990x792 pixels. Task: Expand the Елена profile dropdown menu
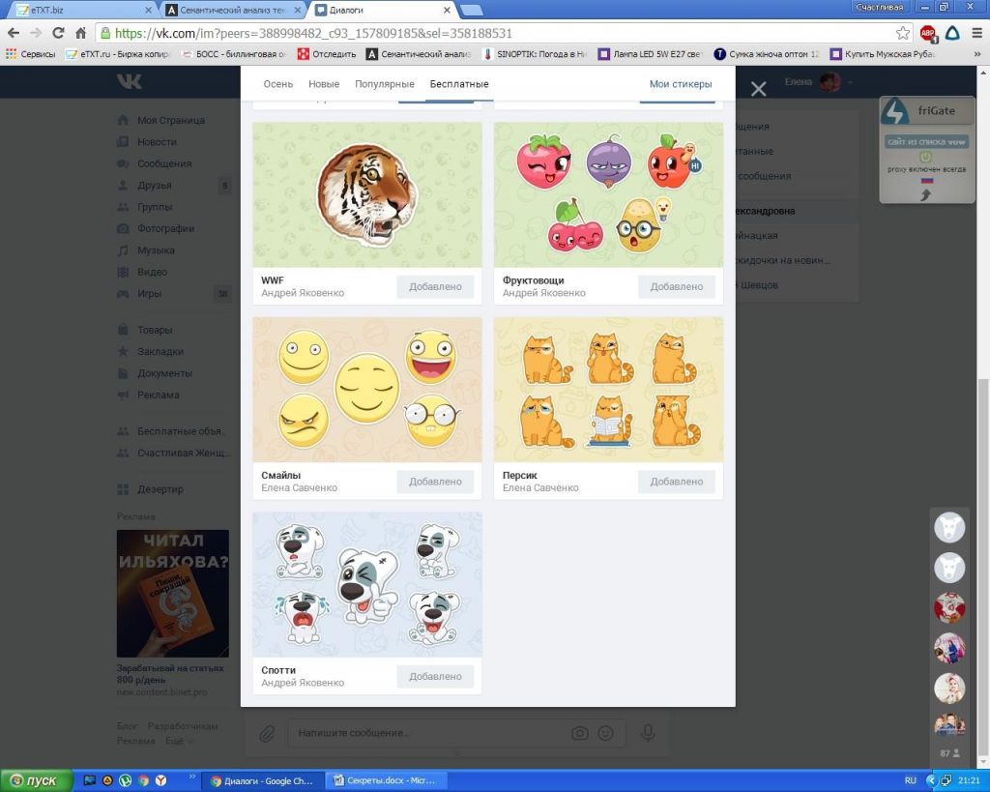tap(851, 83)
